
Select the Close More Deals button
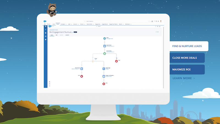(x=187, y=58)
